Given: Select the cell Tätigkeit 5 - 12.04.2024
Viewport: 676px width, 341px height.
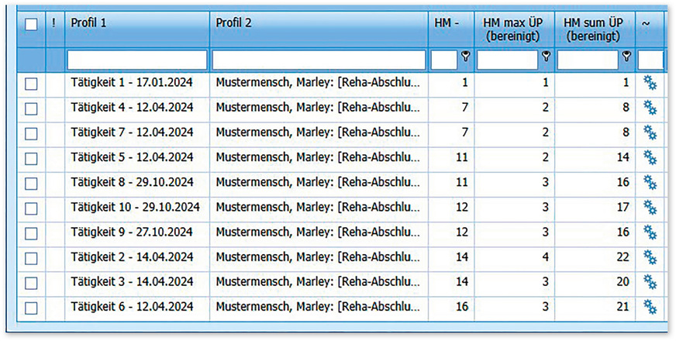Looking at the screenshot, I should click(137, 158).
